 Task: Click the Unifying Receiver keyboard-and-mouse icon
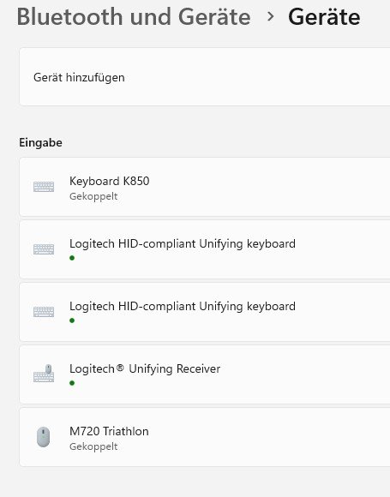pyautogui.click(x=44, y=373)
